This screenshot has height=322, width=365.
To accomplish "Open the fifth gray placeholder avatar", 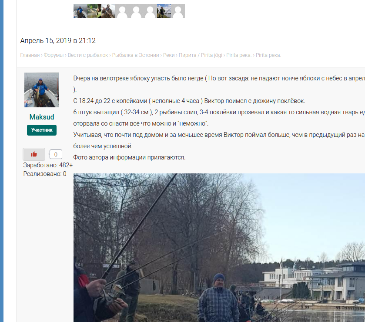I will point(136,11).
